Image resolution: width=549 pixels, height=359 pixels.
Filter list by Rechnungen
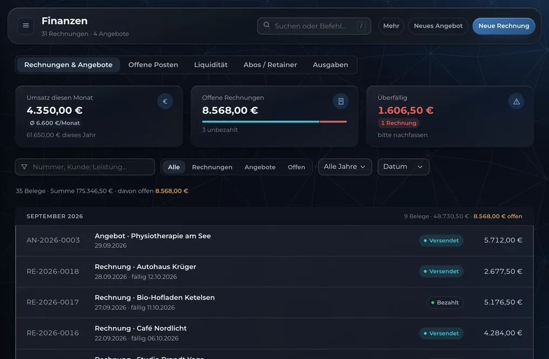click(x=212, y=167)
